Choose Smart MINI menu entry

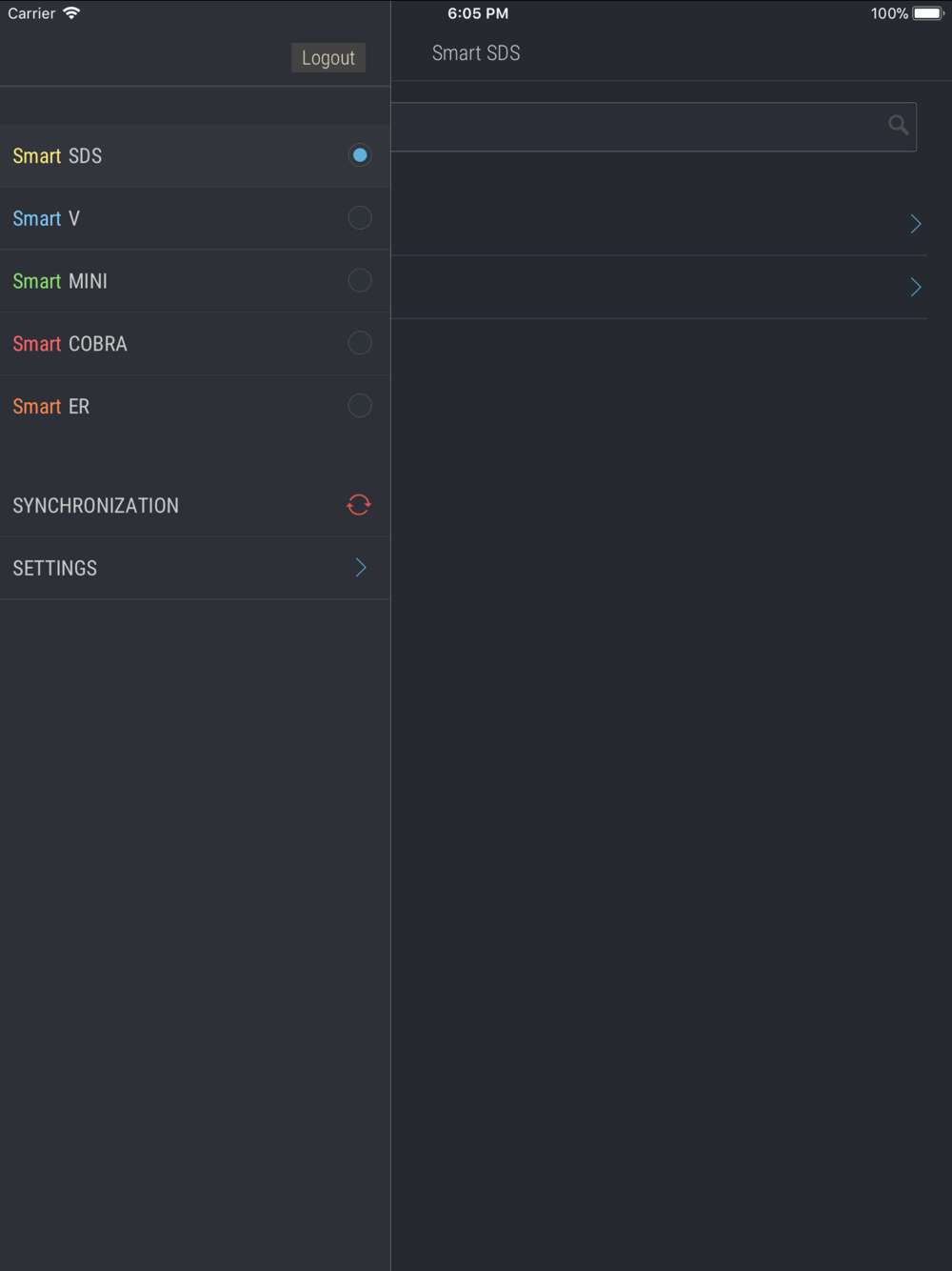click(x=195, y=281)
